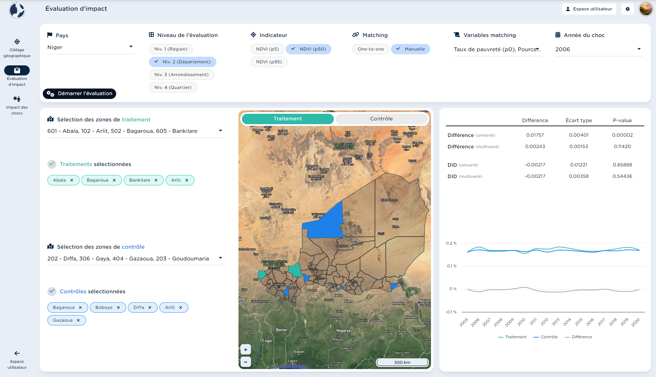Viewport: 656px width, 377px height.
Task: Zoom in on the map
Action: point(245,349)
